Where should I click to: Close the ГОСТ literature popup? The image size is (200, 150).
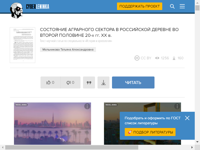(187, 118)
